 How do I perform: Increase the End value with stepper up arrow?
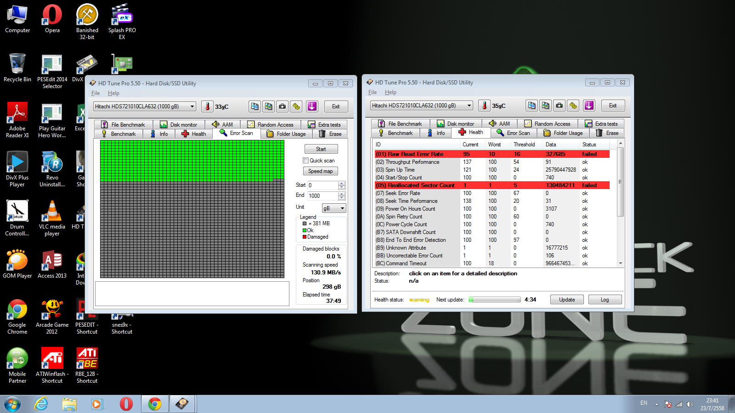(341, 194)
